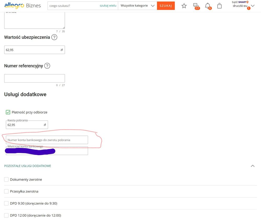The height and width of the screenshot is (221, 261).
Task: Open help icon next to Numer referencyjny
Action: [47, 66]
